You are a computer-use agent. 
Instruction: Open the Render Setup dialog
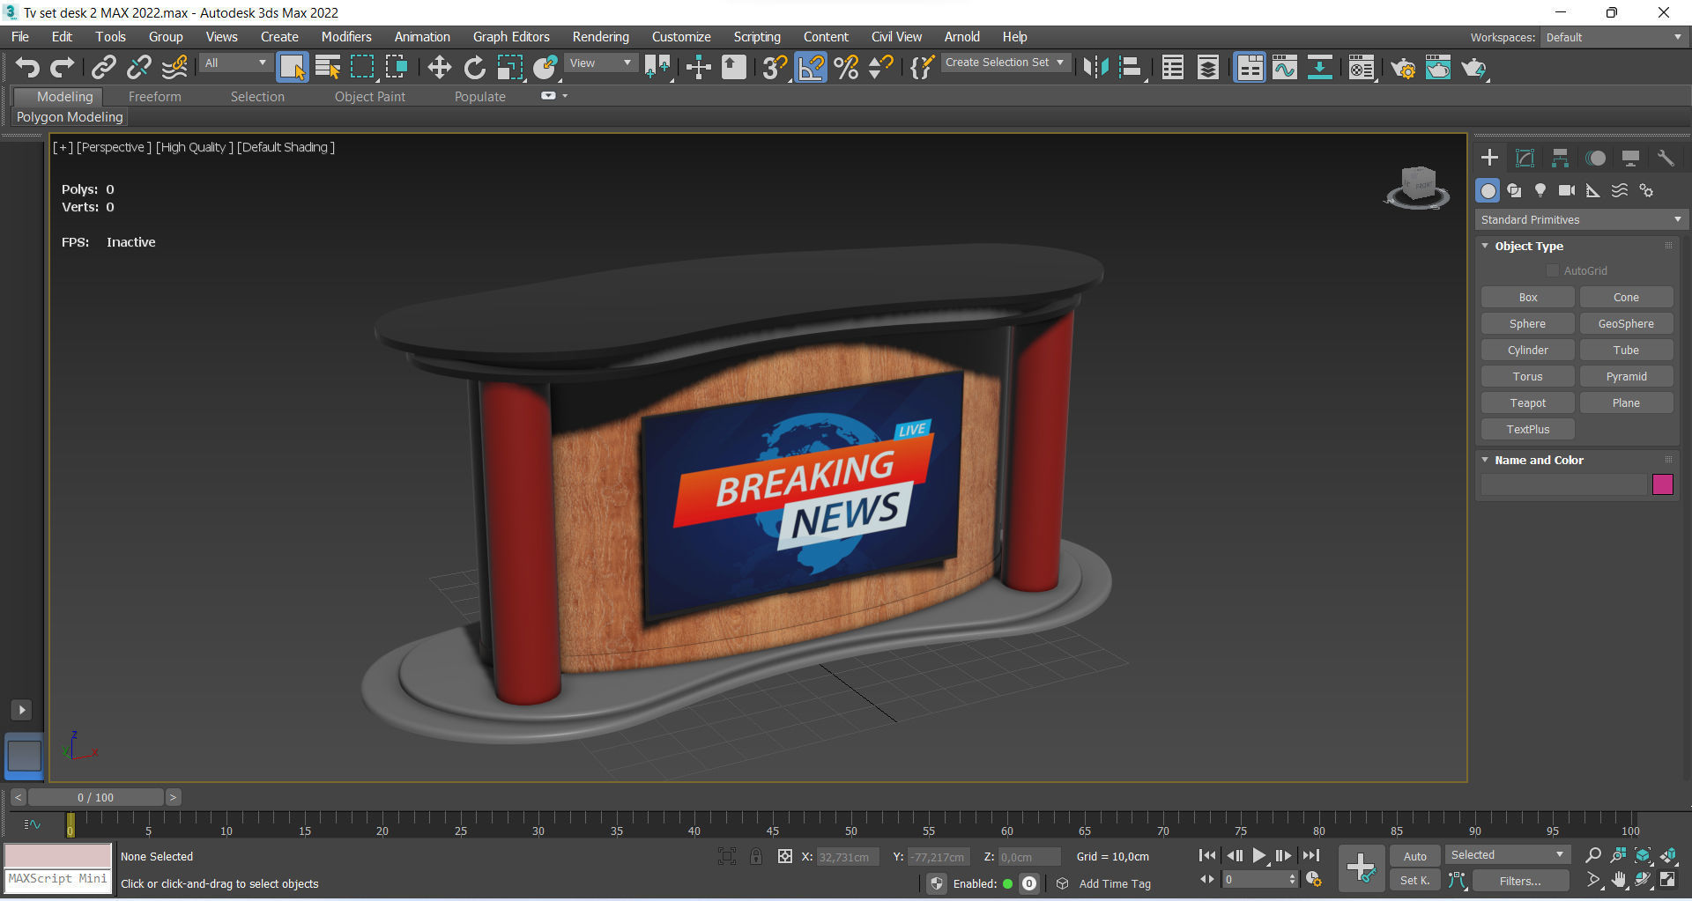pyautogui.click(x=1403, y=68)
